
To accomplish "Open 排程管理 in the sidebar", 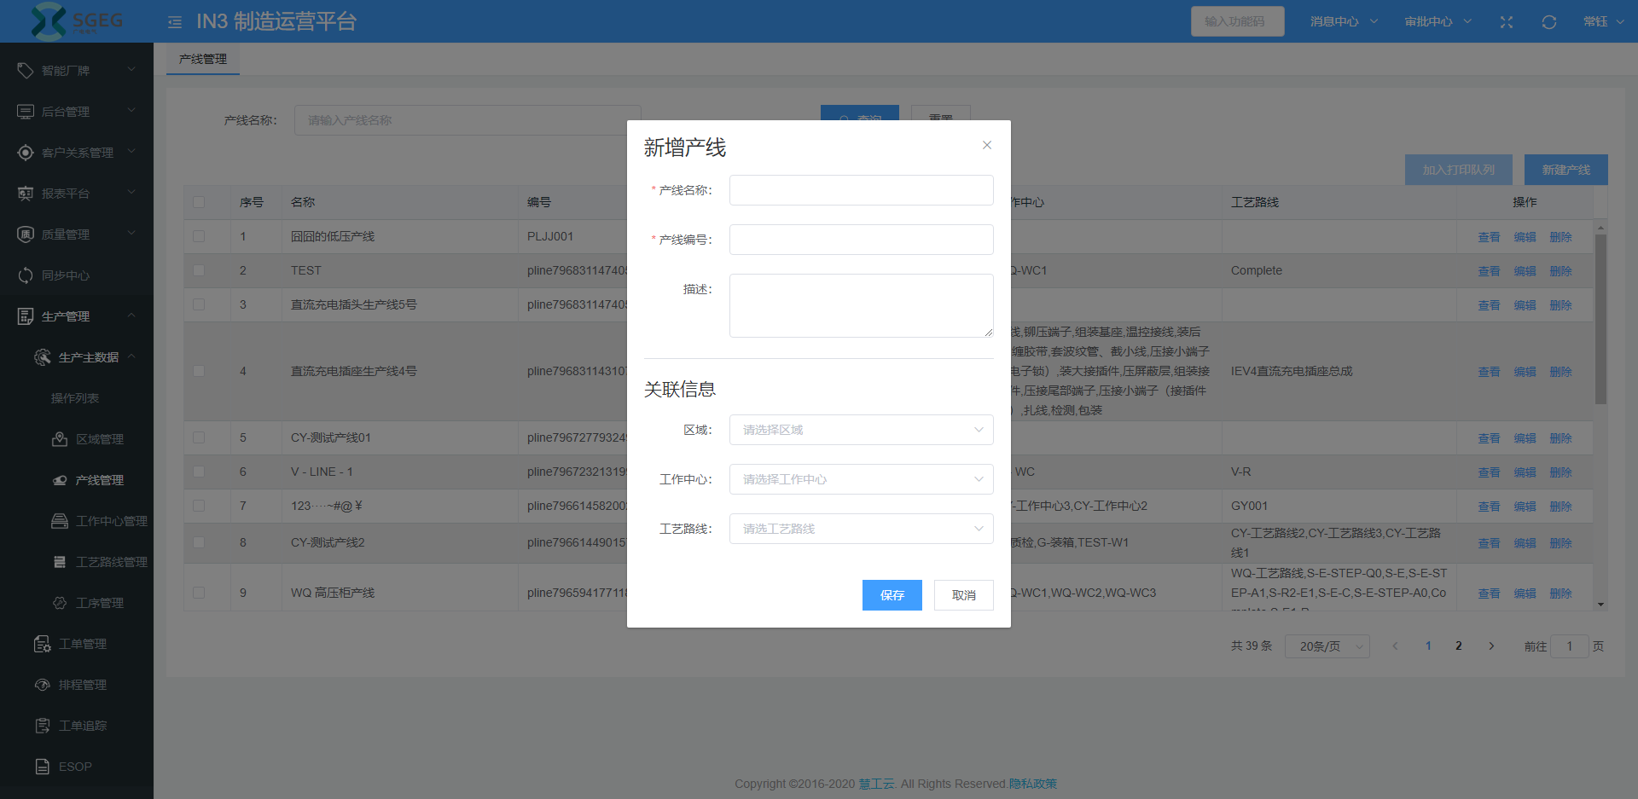I will 82,685.
